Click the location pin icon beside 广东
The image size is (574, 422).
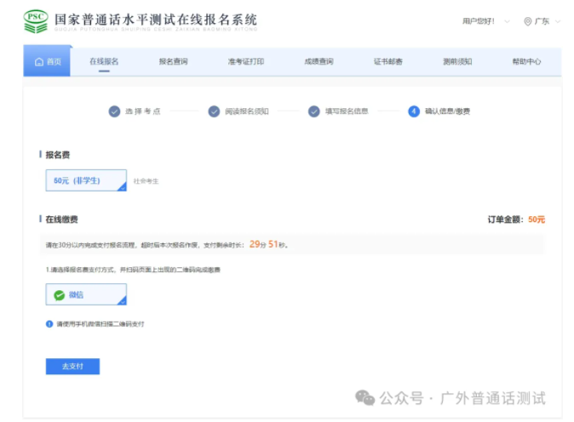point(528,21)
